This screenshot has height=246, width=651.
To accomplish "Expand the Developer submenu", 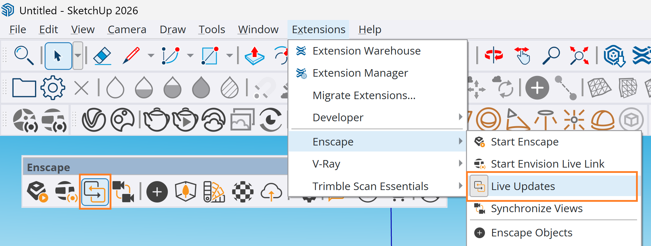I will pos(378,118).
